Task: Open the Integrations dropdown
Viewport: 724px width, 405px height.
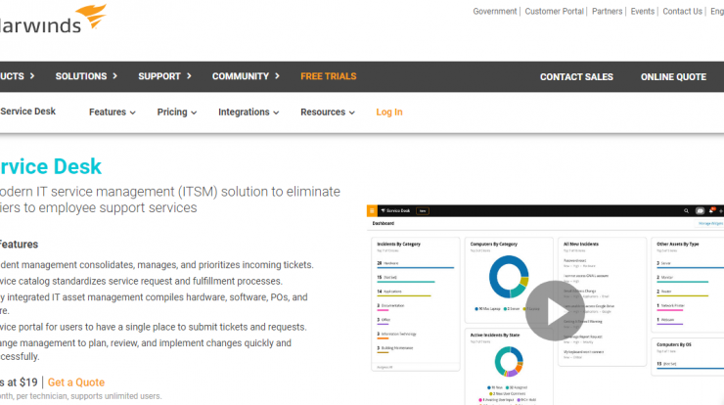Action: pyautogui.click(x=249, y=112)
